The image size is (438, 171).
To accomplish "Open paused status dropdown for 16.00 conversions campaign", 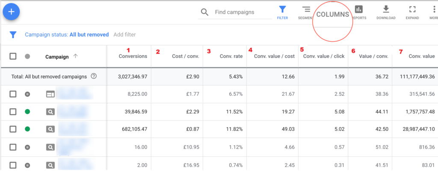I will tap(27, 147).
